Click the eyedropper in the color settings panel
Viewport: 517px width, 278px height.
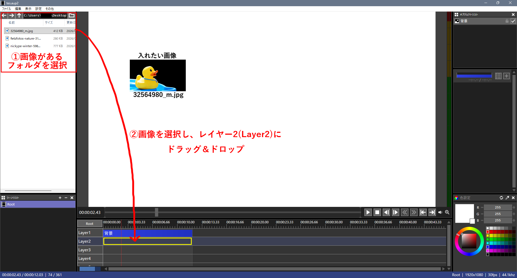coord(507,198)
